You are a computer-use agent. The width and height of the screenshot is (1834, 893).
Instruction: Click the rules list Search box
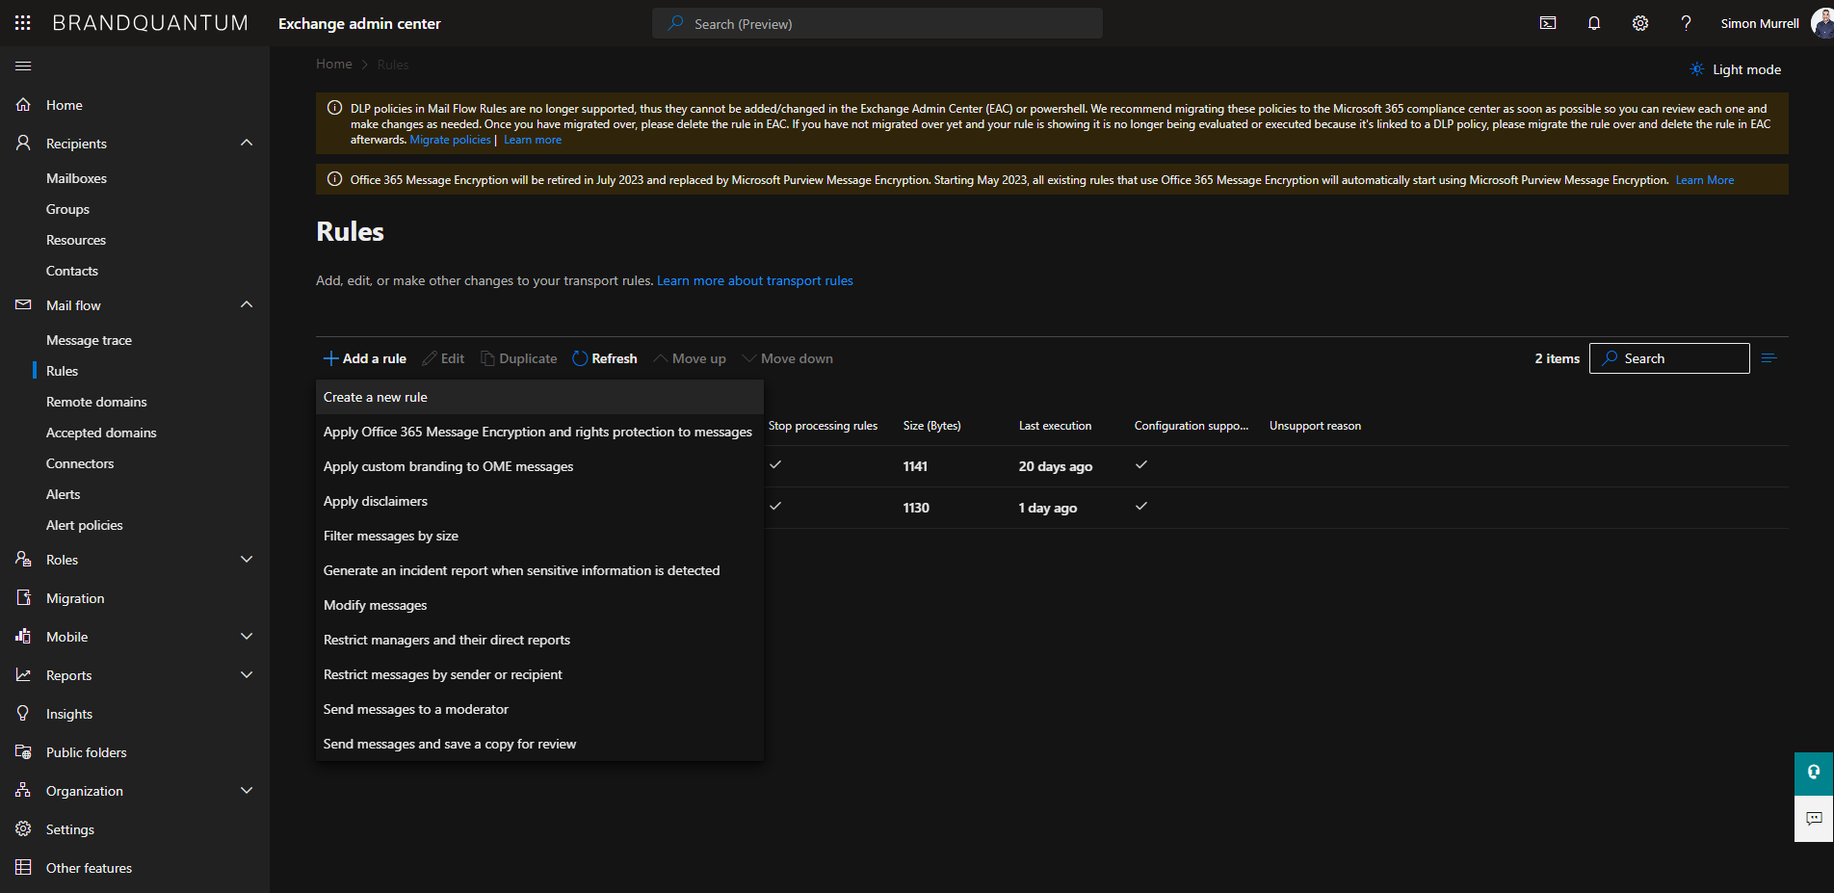click(x=1669, y=358)
